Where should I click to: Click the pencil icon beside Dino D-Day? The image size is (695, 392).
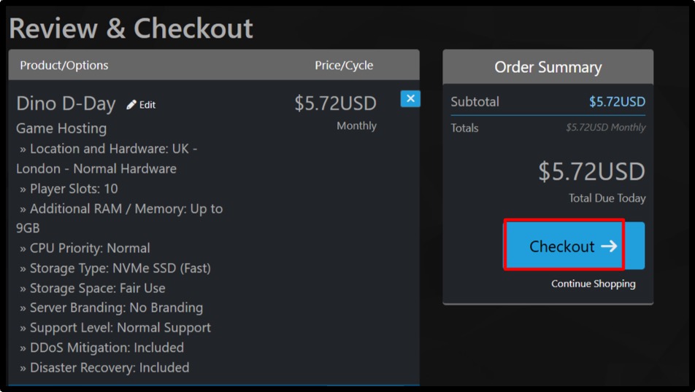coord(131,105)
